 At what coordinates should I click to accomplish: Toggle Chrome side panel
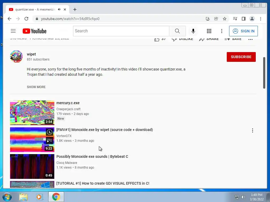[243, 19]
